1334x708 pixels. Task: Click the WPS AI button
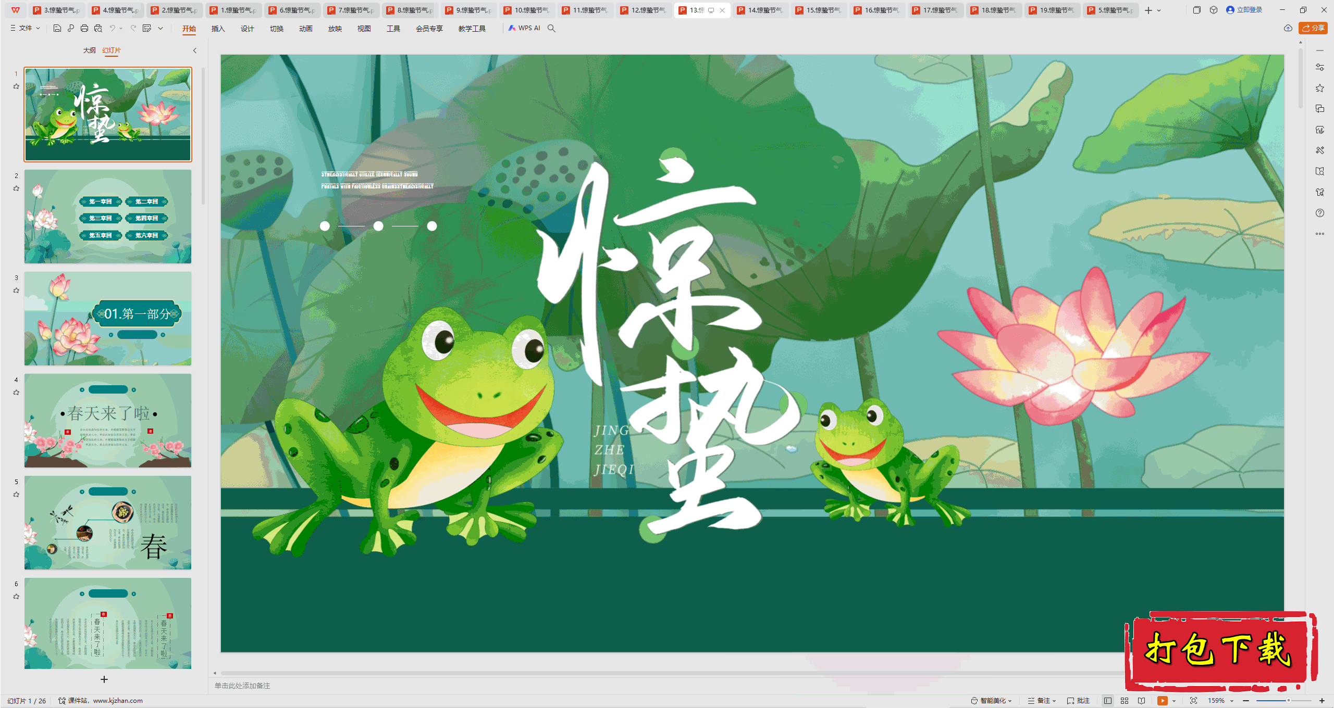coord(524,28)
